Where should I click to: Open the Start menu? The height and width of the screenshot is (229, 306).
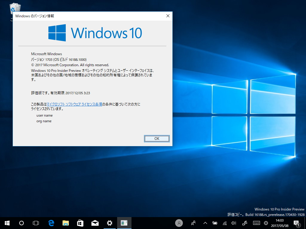point(6,223)
